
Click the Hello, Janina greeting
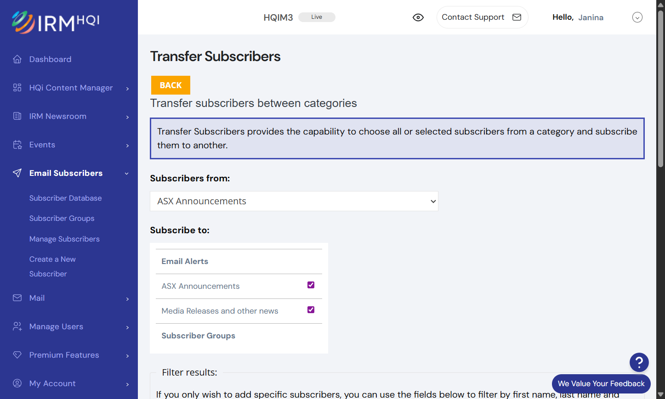coord(578,17)
